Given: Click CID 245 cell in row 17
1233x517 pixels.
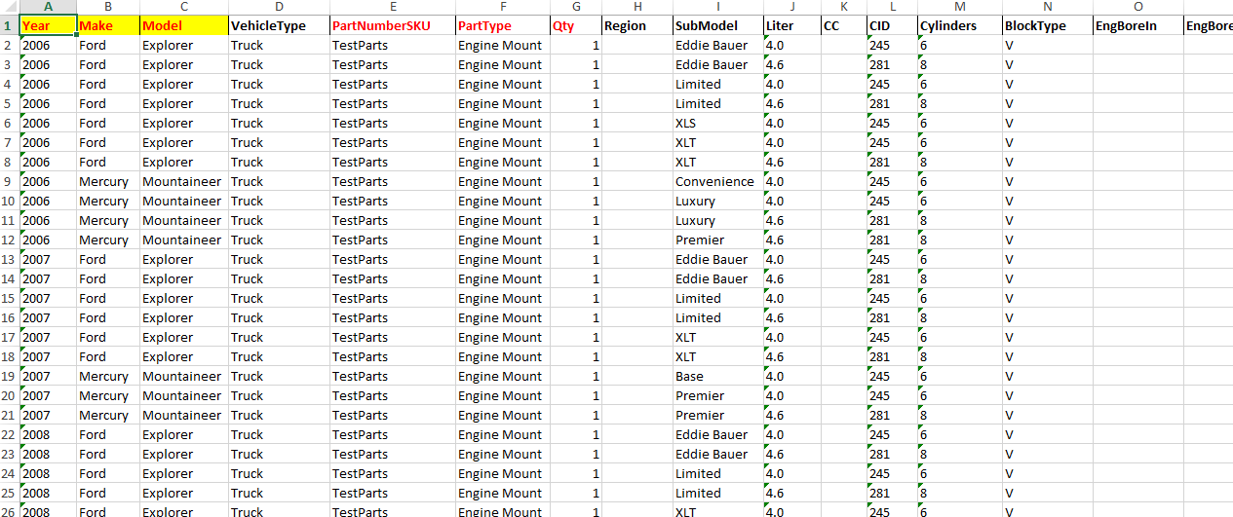Looking at the screenshot, I should [x=892, y=337].
